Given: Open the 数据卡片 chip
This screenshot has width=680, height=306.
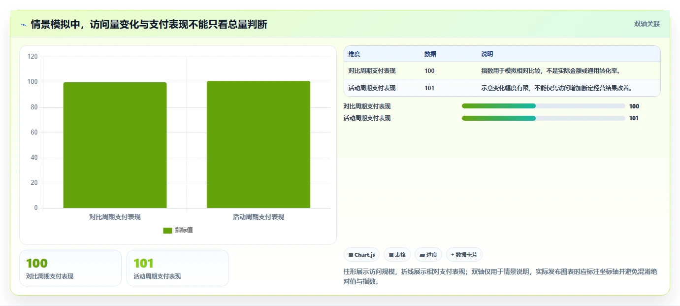Looking at the screenshot, I should pyautogui.click(x=464, y=255).
